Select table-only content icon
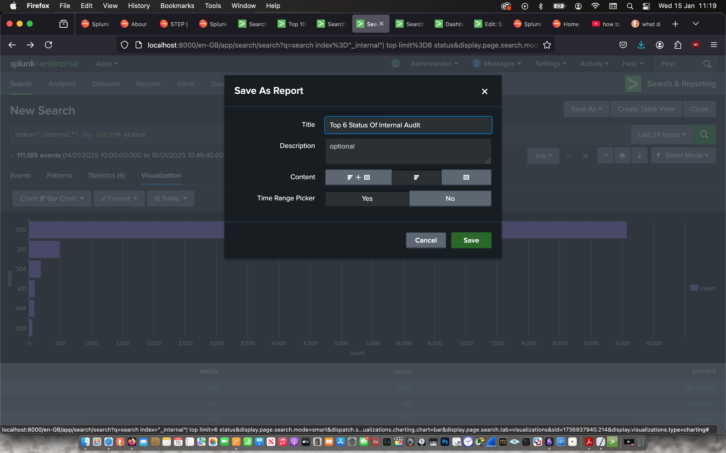This screenshot has height=453, width=726. click(466, 177)
